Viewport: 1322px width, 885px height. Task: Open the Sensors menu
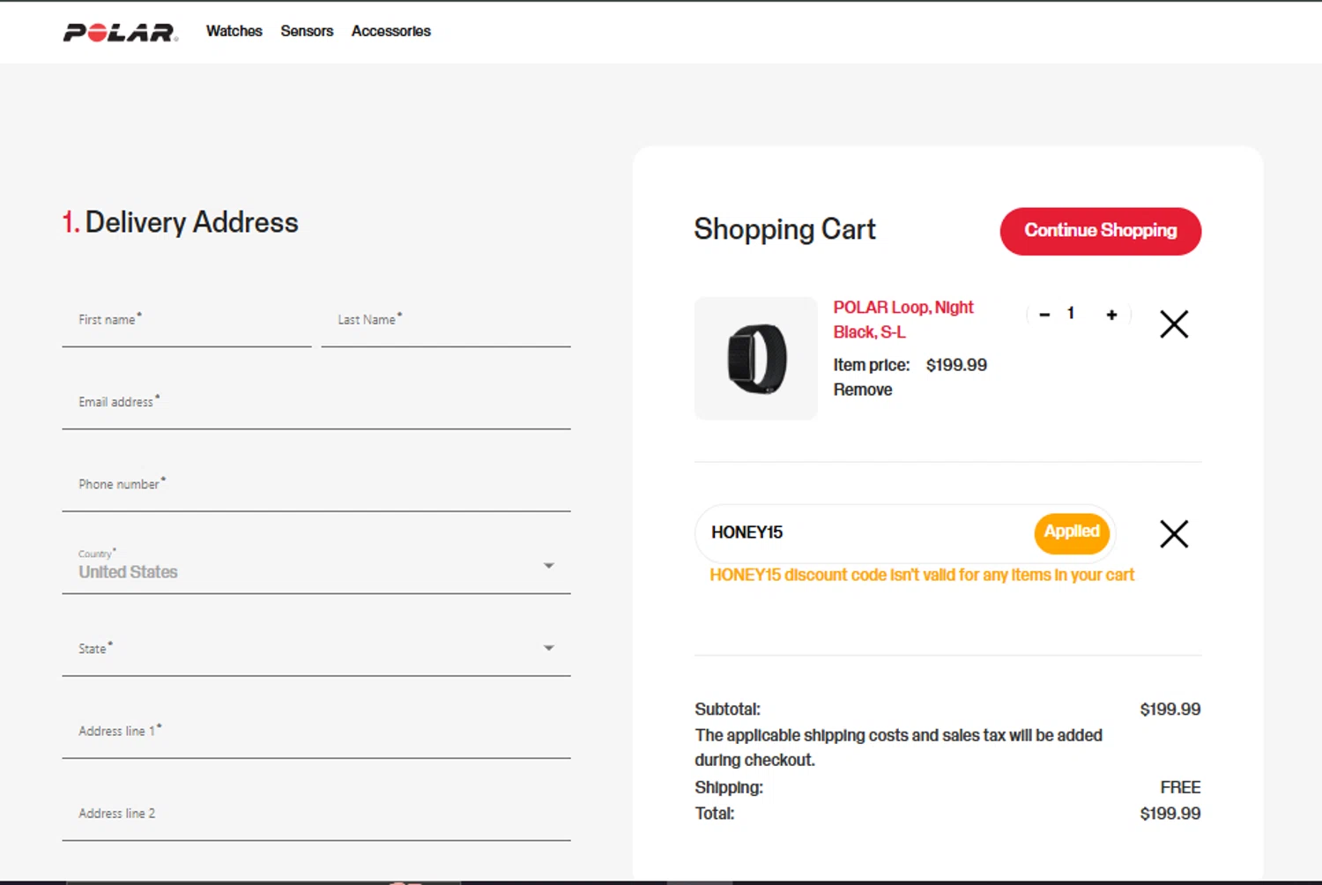tap(307, 31)
